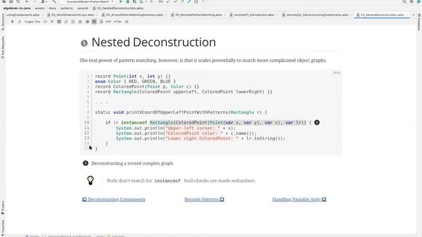This screenshot has height=237, width=422.
Task: Click the strikethrough icon in AsciiDoc toolbar
Action: [x=52, y=22]
